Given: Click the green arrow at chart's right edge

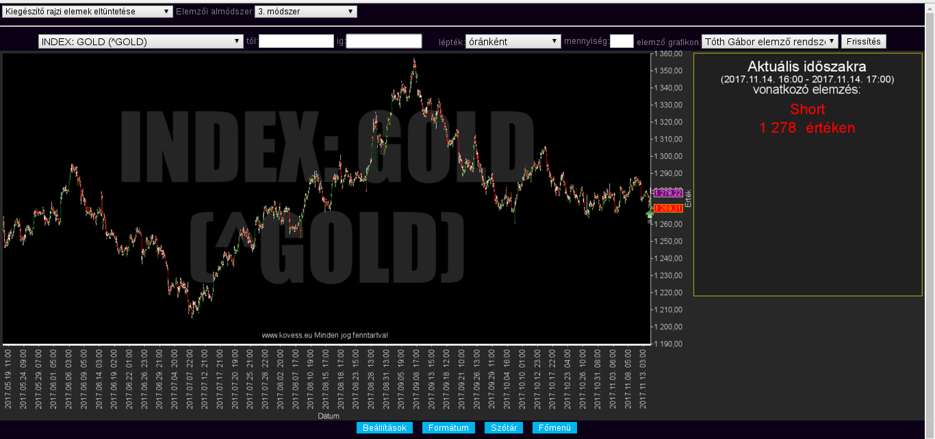Looking at the screenshot, I should (650, 215).
